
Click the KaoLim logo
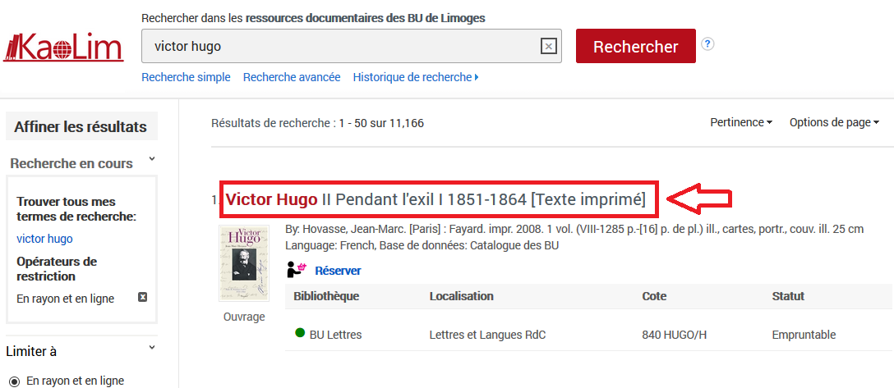63,46
